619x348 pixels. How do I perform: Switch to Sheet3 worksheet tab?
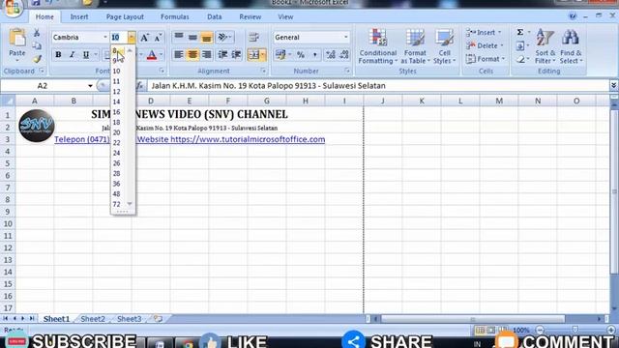coord(129,319)
